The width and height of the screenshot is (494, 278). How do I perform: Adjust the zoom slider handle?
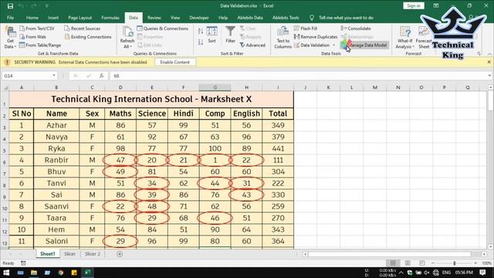[455, 263]
